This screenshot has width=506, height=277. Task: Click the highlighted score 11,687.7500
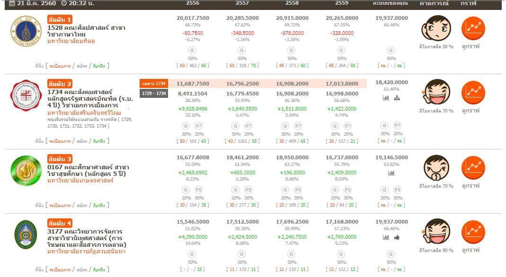(x=193, y=84)
